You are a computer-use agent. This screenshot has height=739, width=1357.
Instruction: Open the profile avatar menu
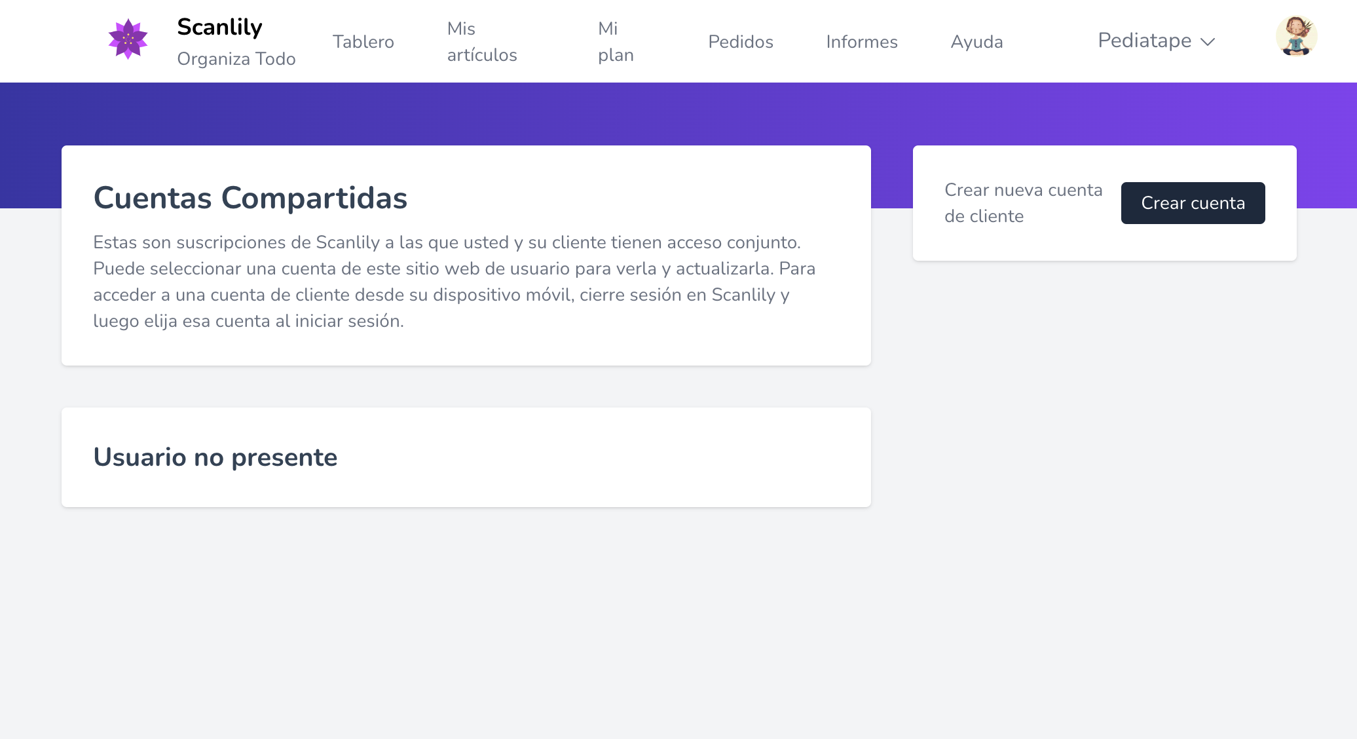1297,37
